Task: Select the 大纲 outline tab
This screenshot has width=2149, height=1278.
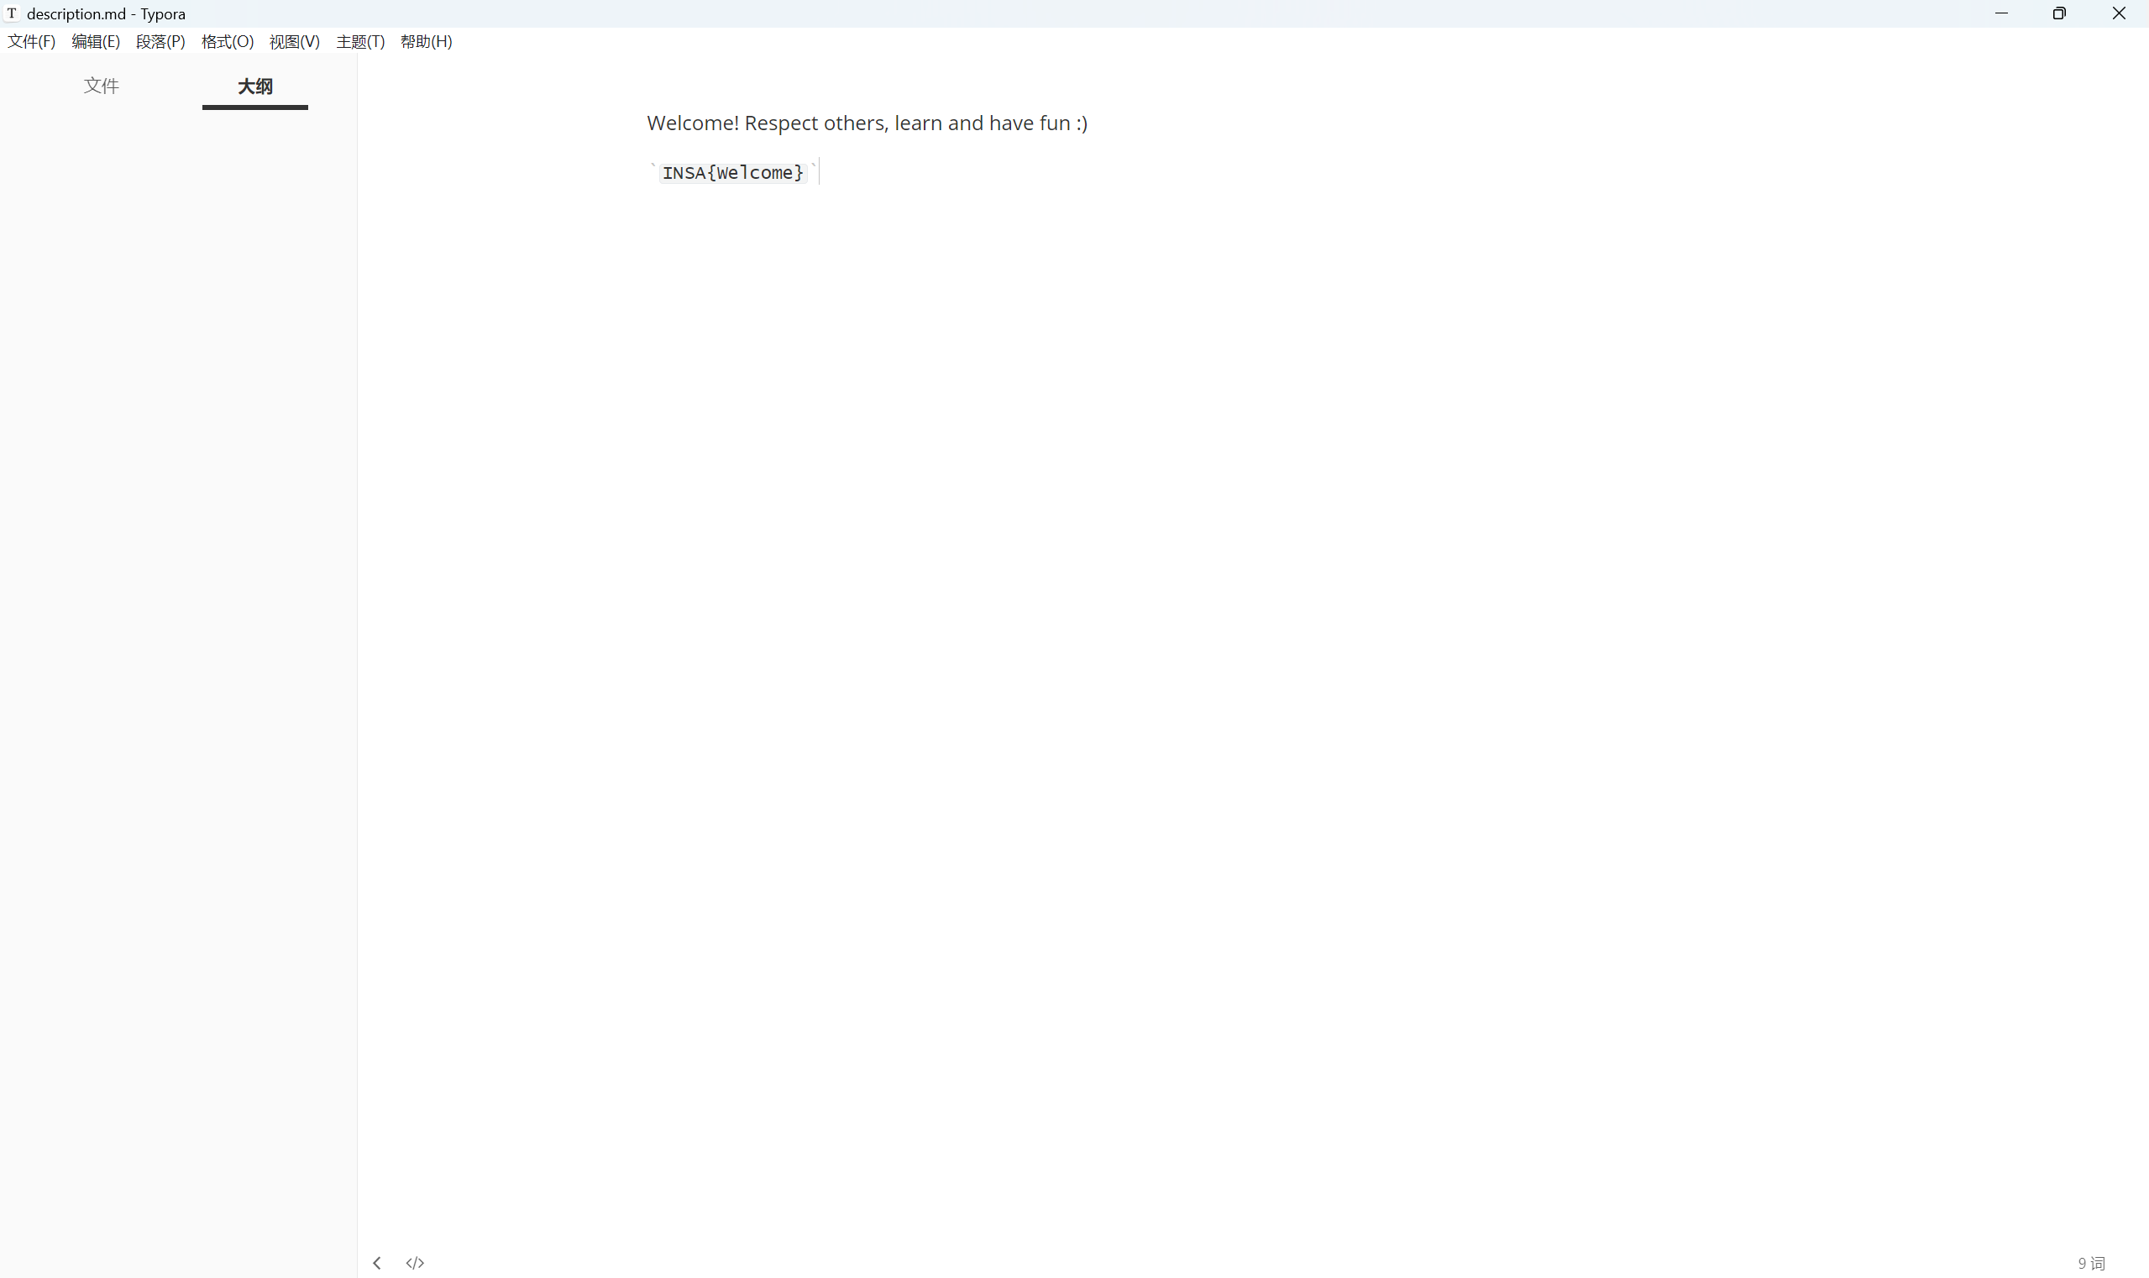Action: (255, 86)
